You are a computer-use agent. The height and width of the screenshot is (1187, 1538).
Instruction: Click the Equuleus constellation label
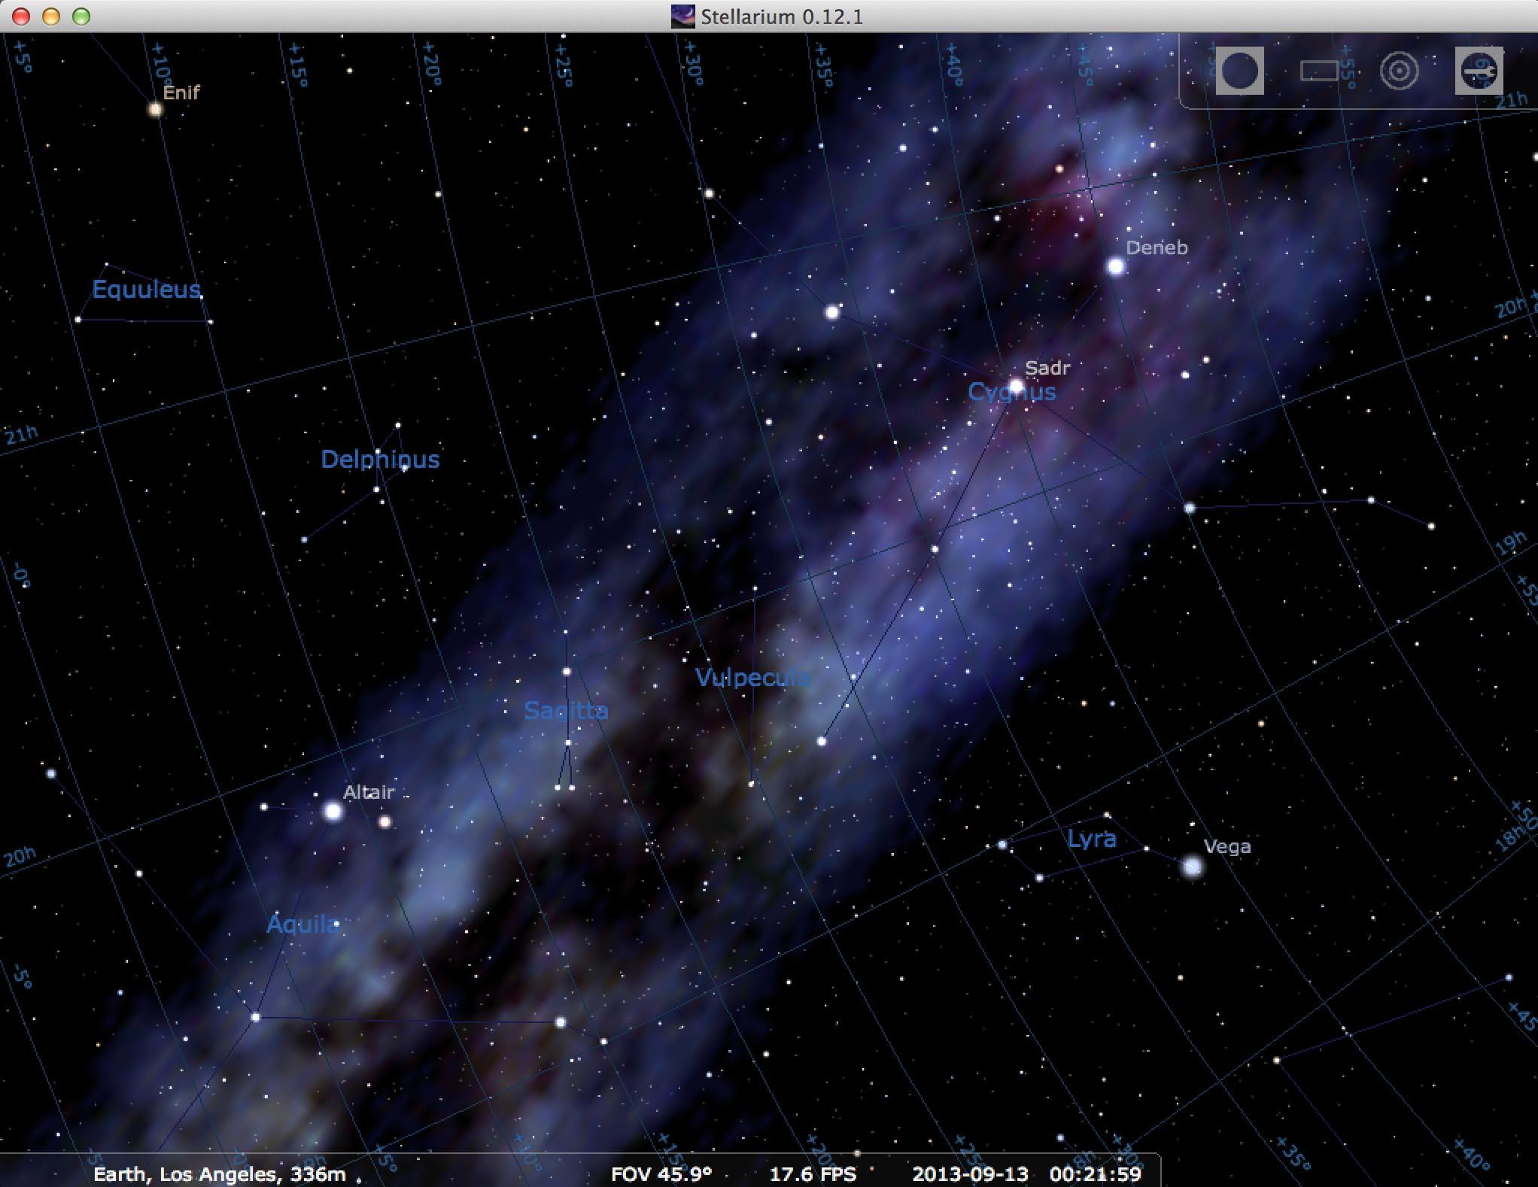(147, 289)
